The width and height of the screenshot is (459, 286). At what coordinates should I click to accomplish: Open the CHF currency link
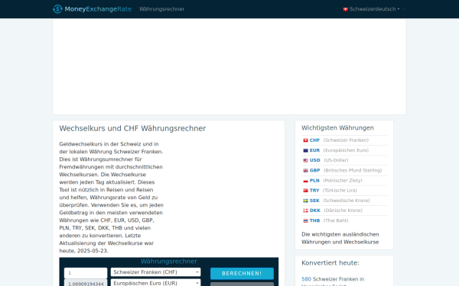(314, 140)
